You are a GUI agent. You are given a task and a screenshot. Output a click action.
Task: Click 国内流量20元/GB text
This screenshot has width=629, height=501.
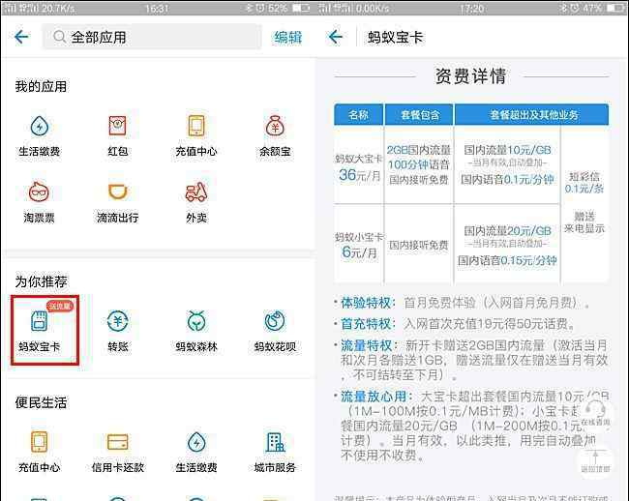(x=507, y=231)
